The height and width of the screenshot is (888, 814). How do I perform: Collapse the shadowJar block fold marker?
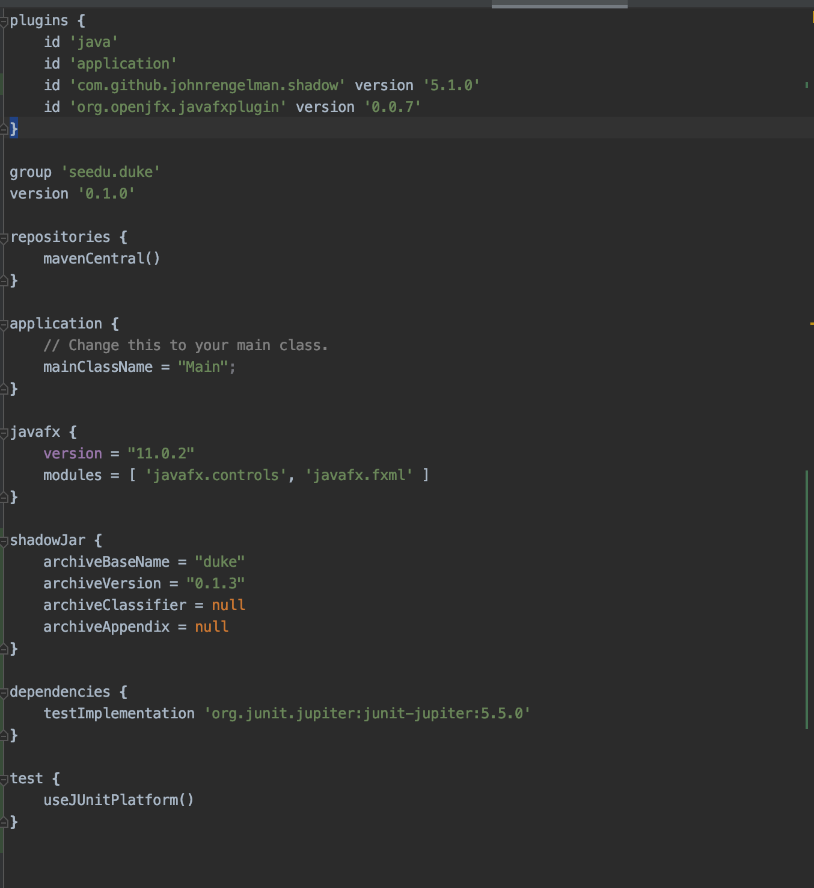(x=4, y=541)
